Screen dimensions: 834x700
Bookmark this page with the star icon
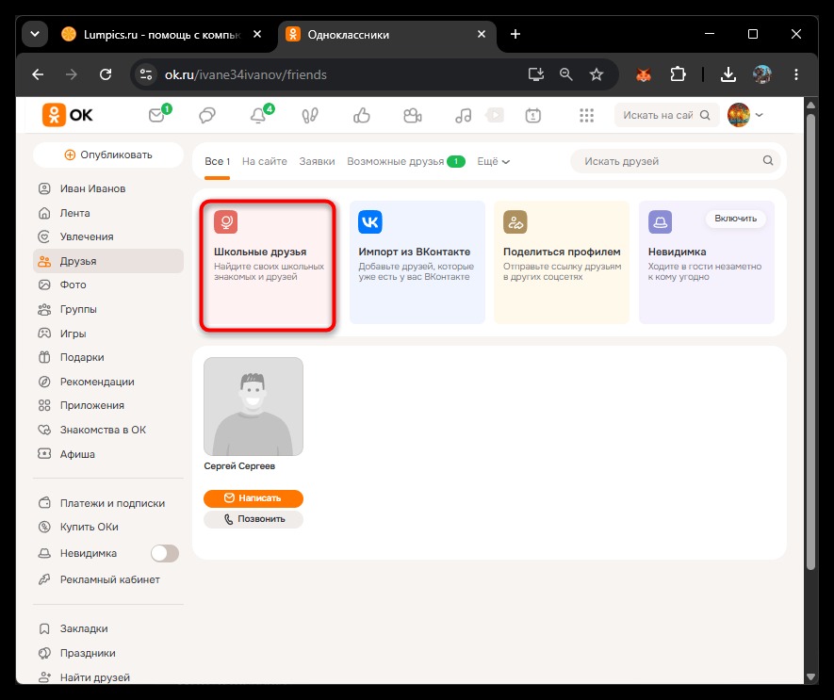coord(597,74)
